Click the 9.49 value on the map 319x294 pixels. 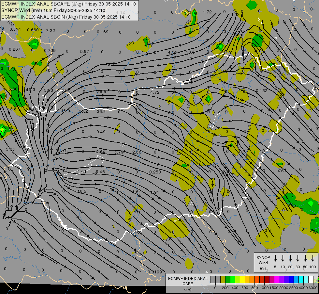[x=101, y=132]
